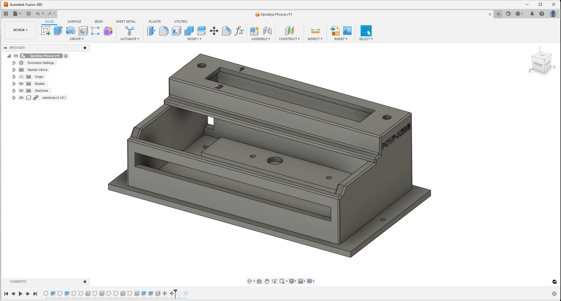561x301 pixels.
Task: Select the Create Sketch tool
Action: (45, 31)
